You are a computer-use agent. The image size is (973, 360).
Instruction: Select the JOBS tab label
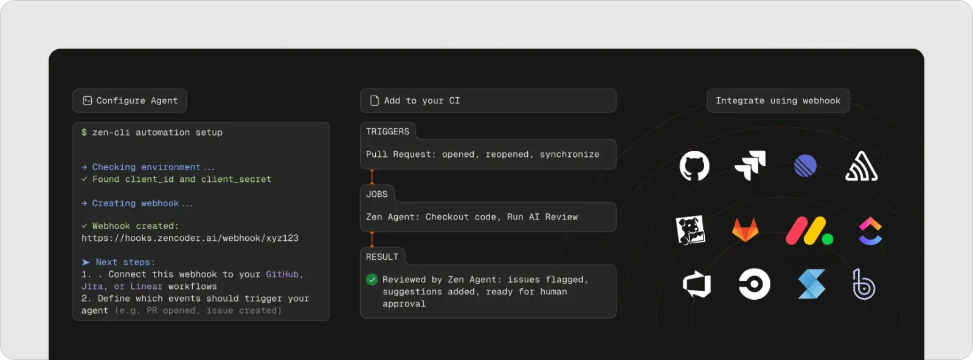click(377, 194)
